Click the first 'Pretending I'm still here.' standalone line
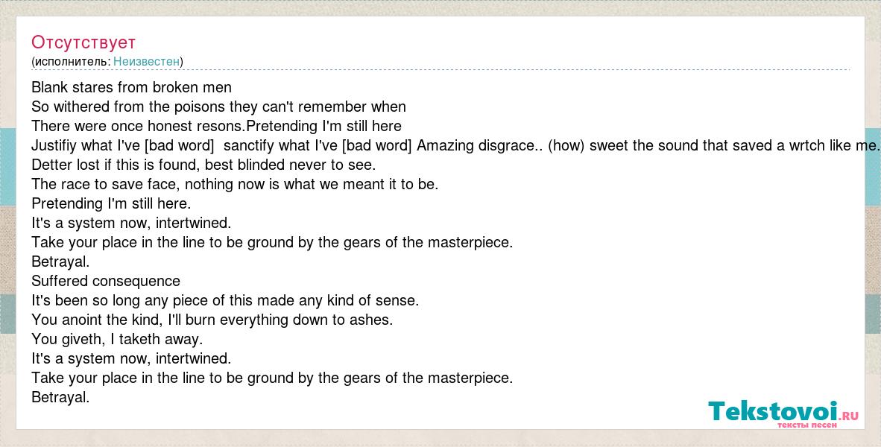 111,203
